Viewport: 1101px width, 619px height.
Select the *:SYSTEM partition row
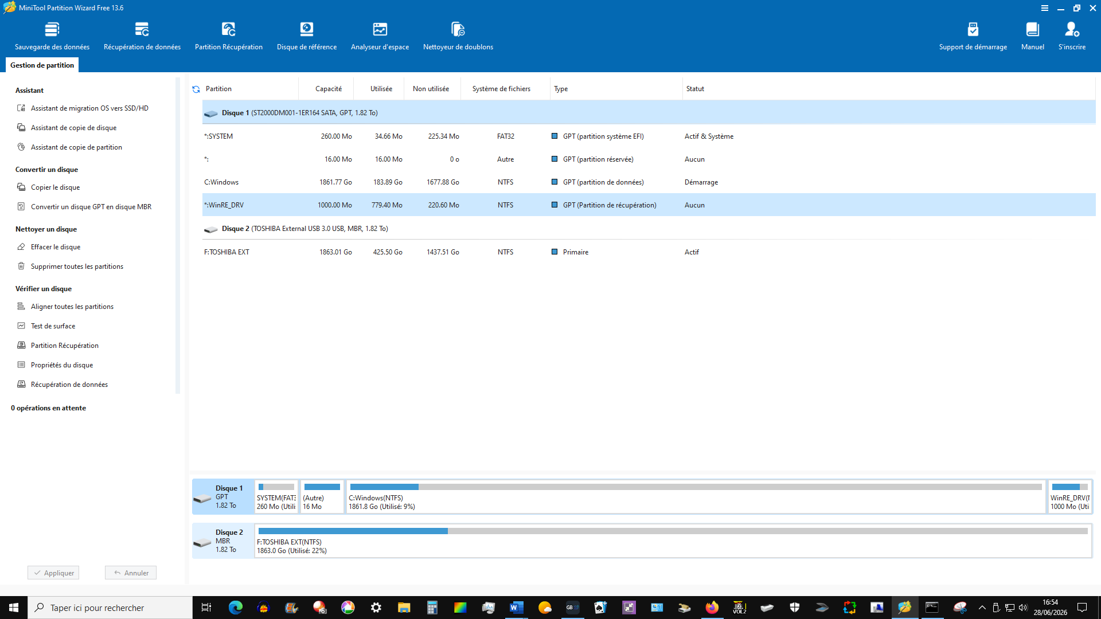tap(649, 136)
